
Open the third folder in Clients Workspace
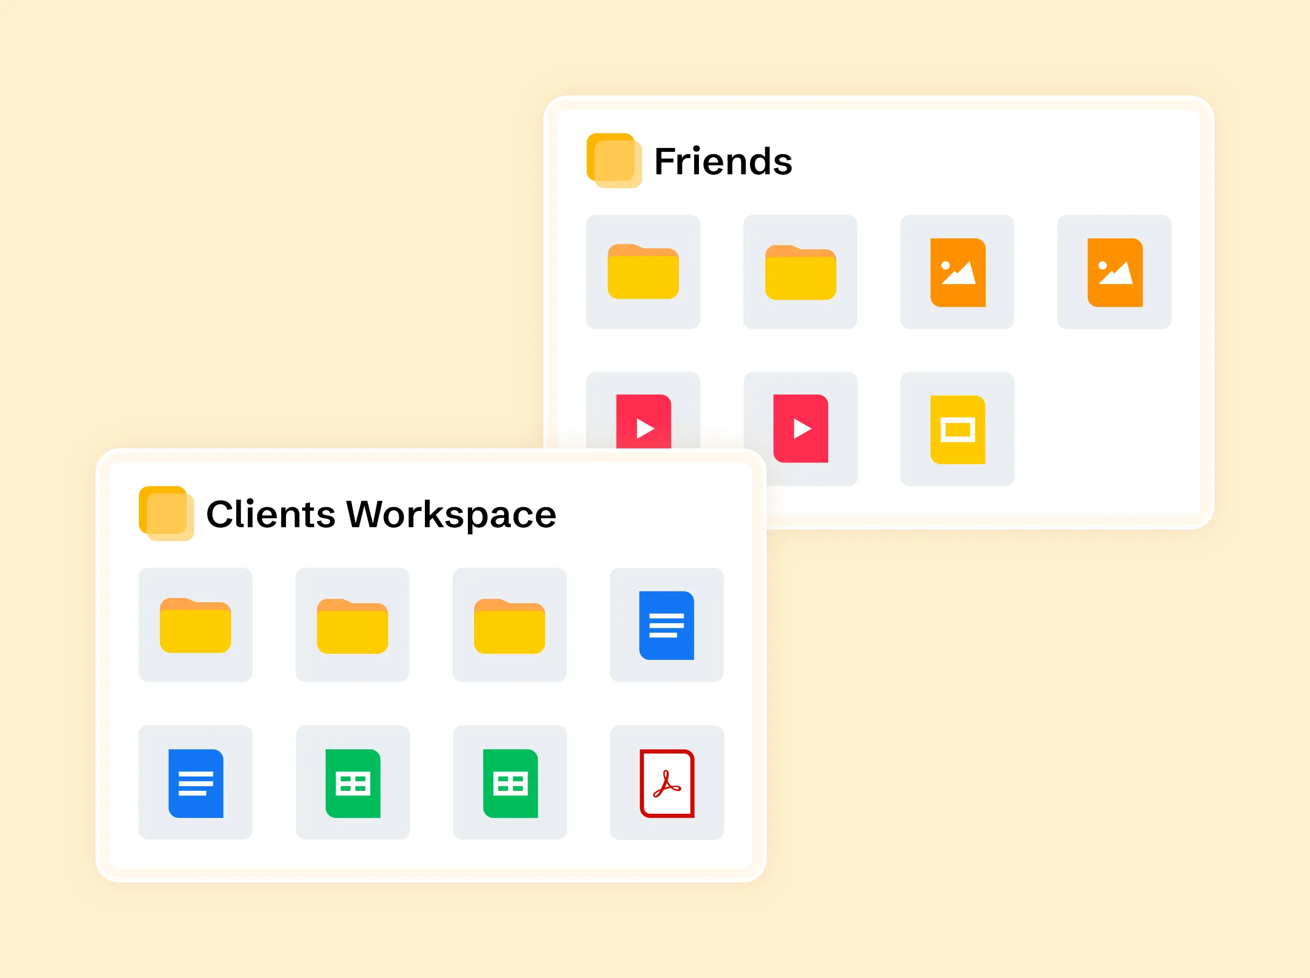pyautogui.click(x=509, y=625)
